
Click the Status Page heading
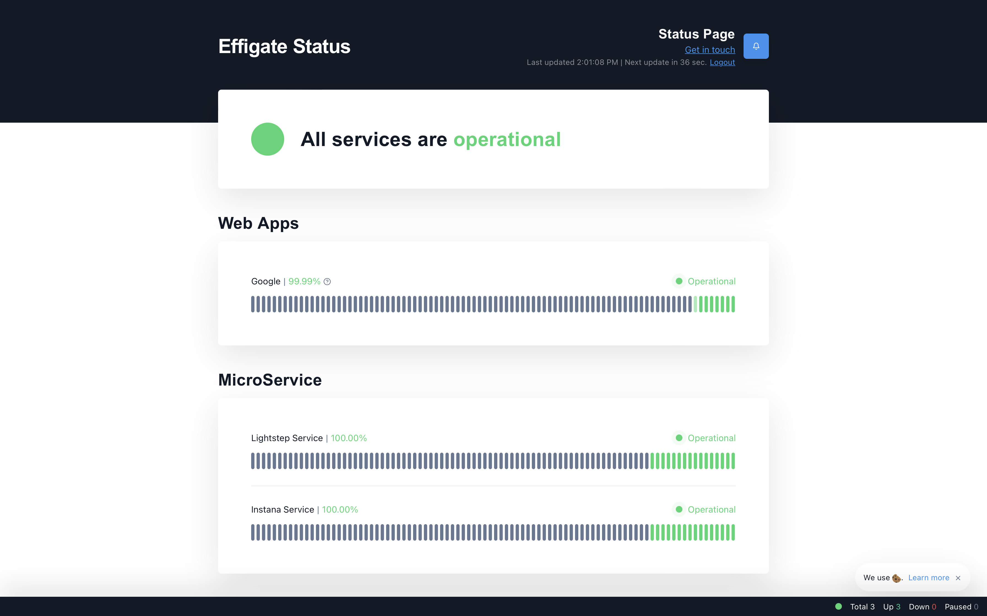[697, 34]
